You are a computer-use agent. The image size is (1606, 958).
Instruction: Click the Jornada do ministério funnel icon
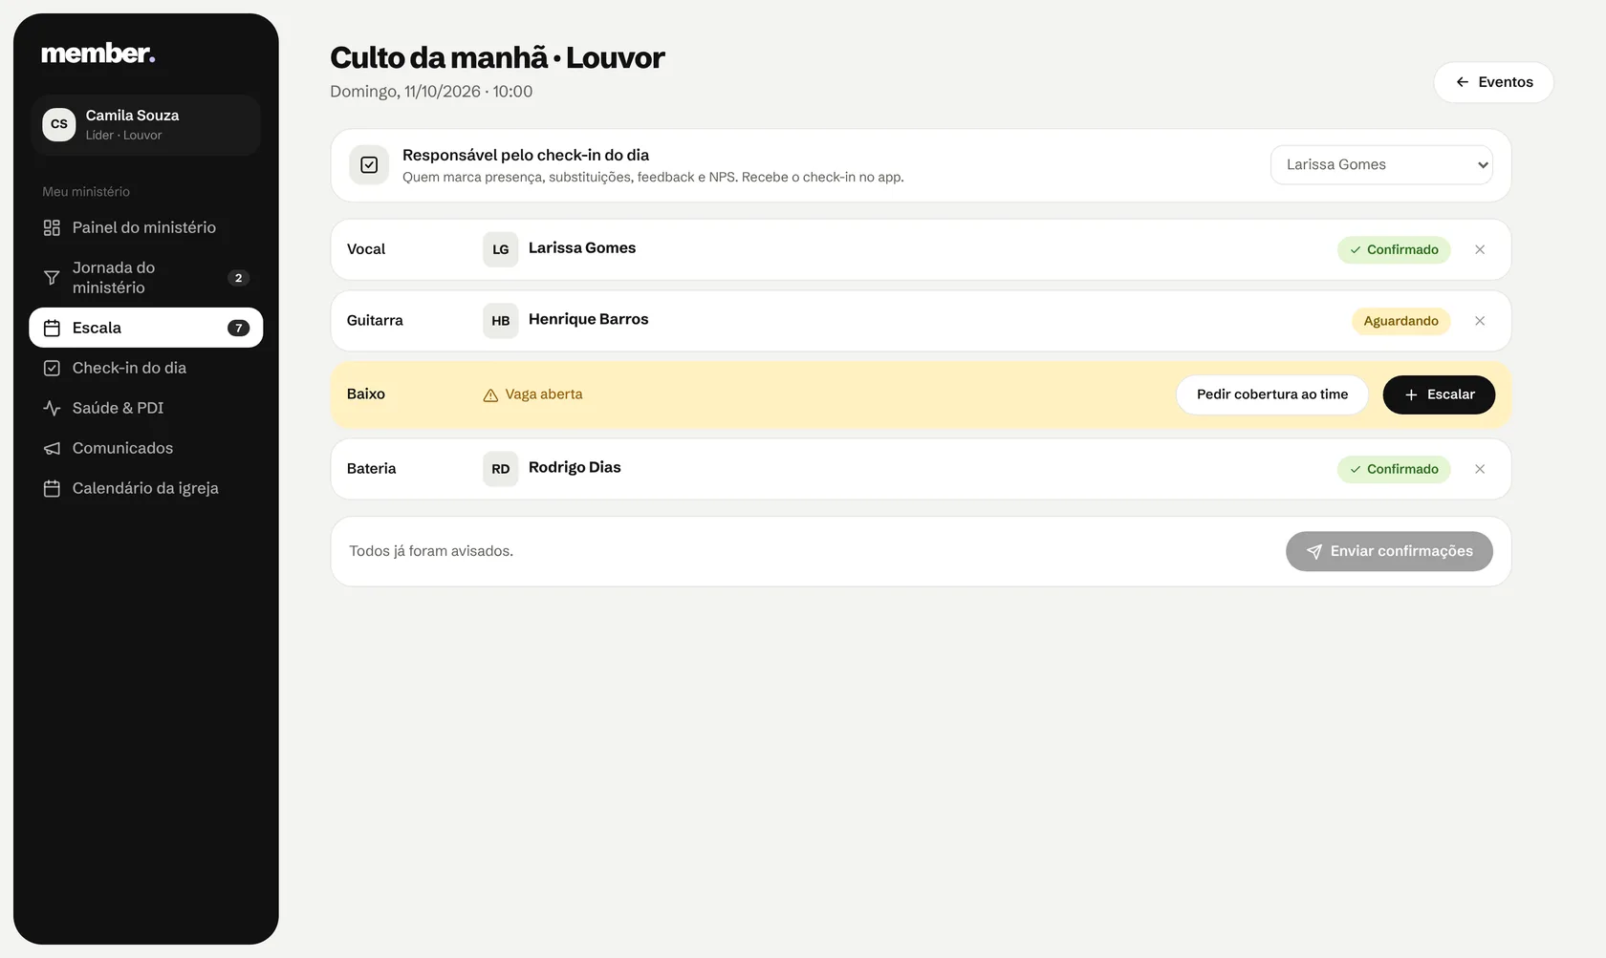pos(52,278)
